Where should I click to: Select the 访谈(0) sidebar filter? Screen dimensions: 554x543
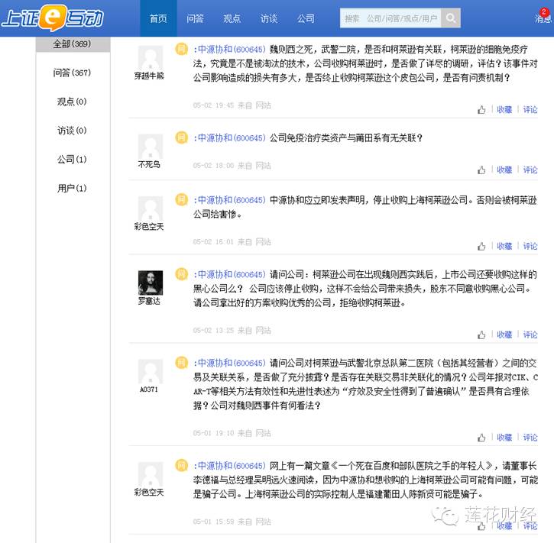[x=72, y=131]
